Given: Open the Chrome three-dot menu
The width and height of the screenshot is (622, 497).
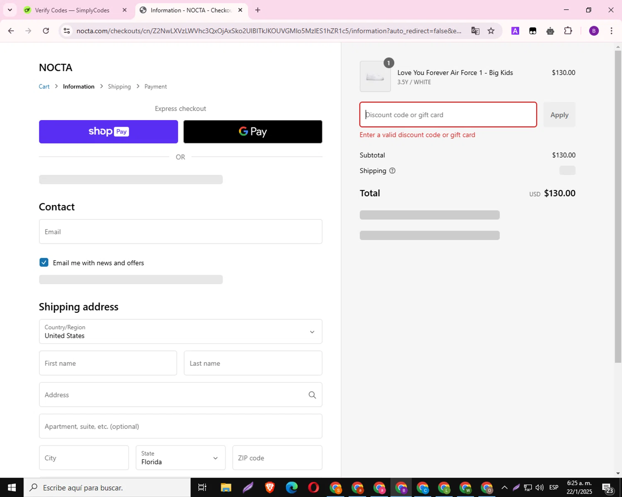Looking at the screenshot, I should (611, 31).
